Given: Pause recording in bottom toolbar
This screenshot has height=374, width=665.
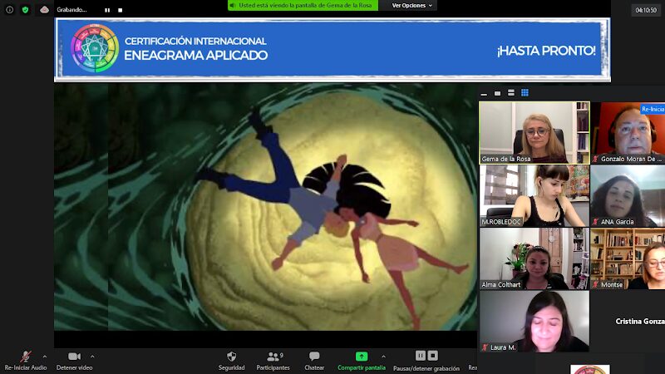Looking at the screenshot, I should tap(421, 356).
